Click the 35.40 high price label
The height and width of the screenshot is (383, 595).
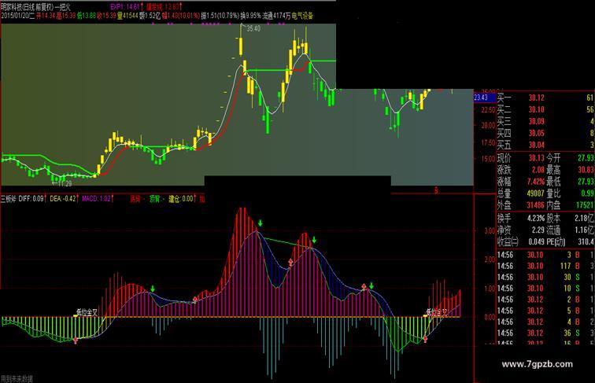pyautogui.click(x=253, y=28)
